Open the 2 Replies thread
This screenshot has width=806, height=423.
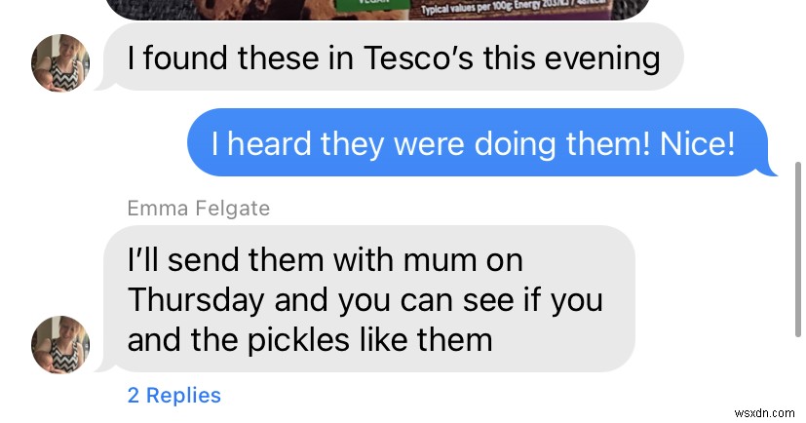173,395
